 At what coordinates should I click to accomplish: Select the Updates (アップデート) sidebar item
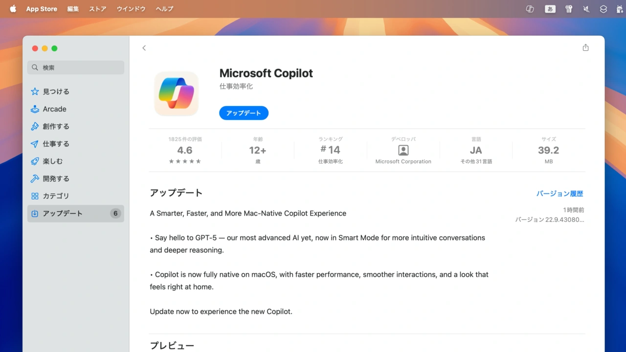[62, 213]
